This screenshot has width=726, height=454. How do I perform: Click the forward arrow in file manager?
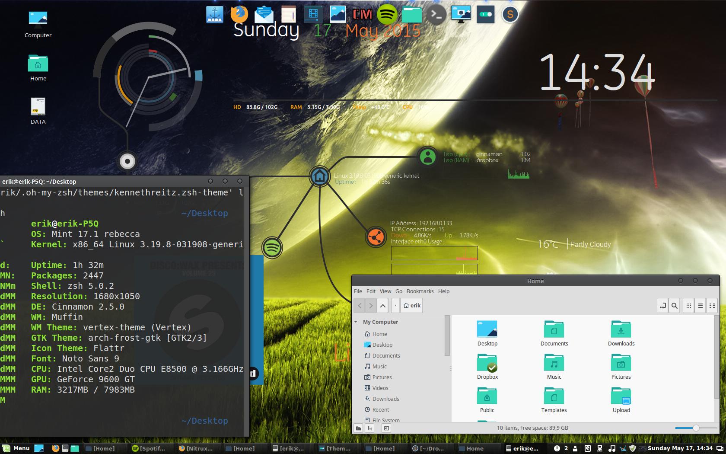tap(371, 306)
